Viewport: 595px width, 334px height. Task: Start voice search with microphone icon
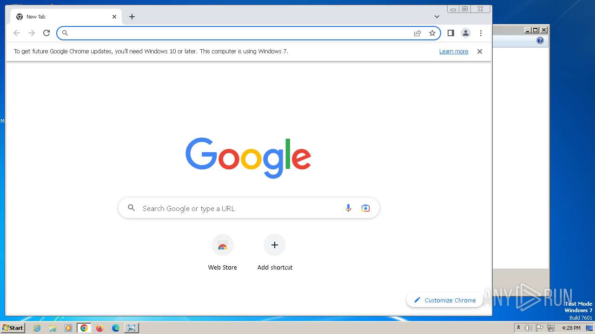tap(348, 208)
